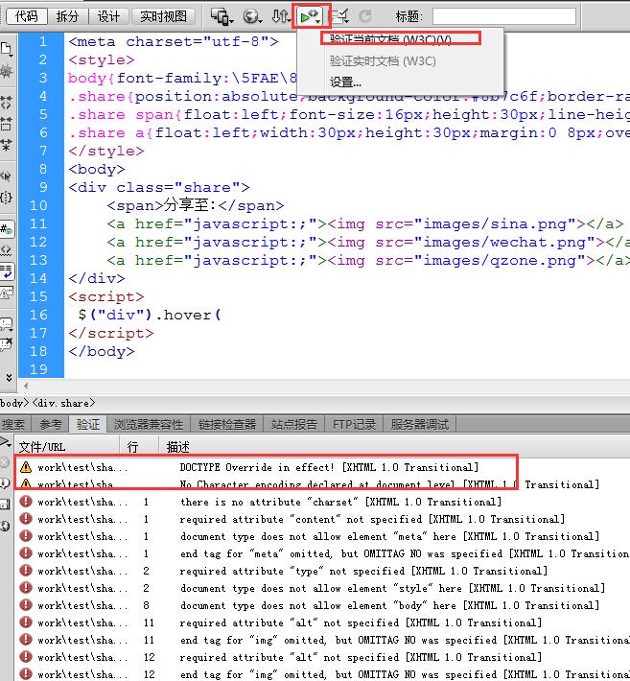Select the does not allow element "style" row
630x681 pixels.
click(322, 588)
